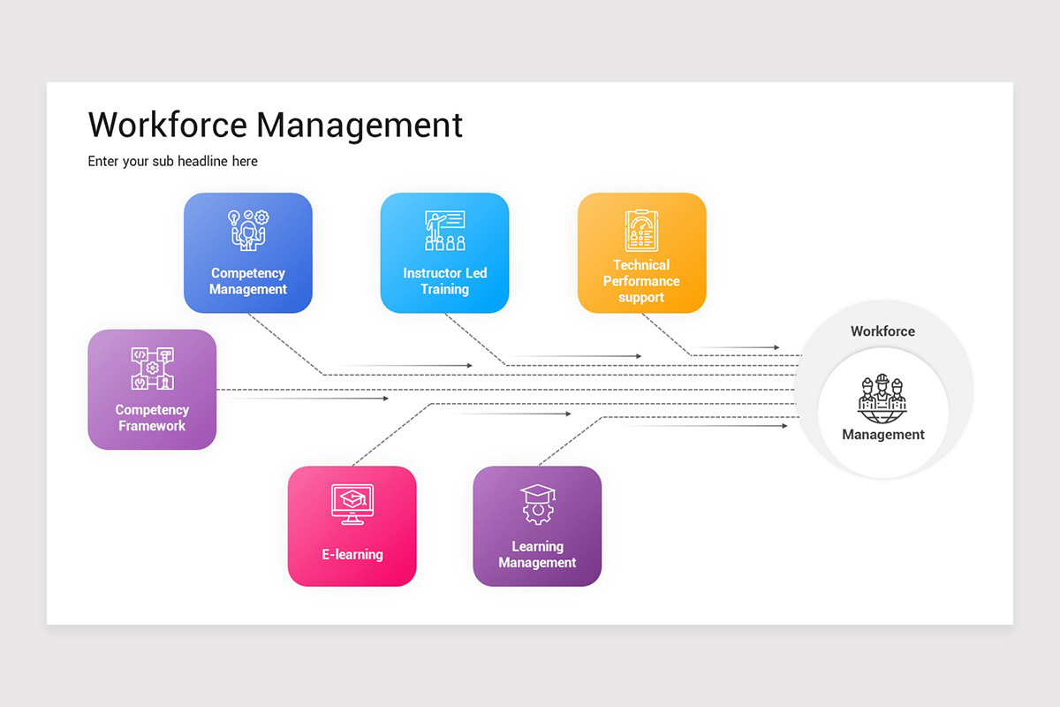Screen dimensions: 1060x707
Task: Click the pink E-learning box
Action: pos(352,526)
